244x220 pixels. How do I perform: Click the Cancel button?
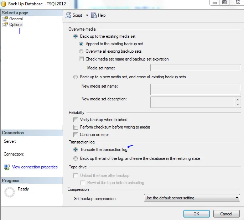226,214
